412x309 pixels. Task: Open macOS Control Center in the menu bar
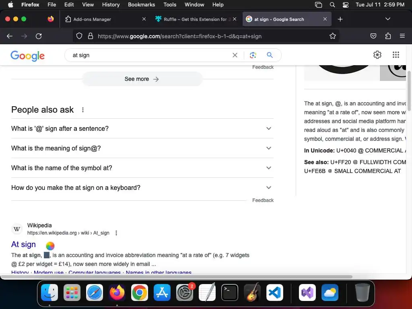click(x=346, y=5)
